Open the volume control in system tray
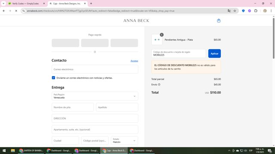This screenshot has width=275, height=154. pos(245,151)
